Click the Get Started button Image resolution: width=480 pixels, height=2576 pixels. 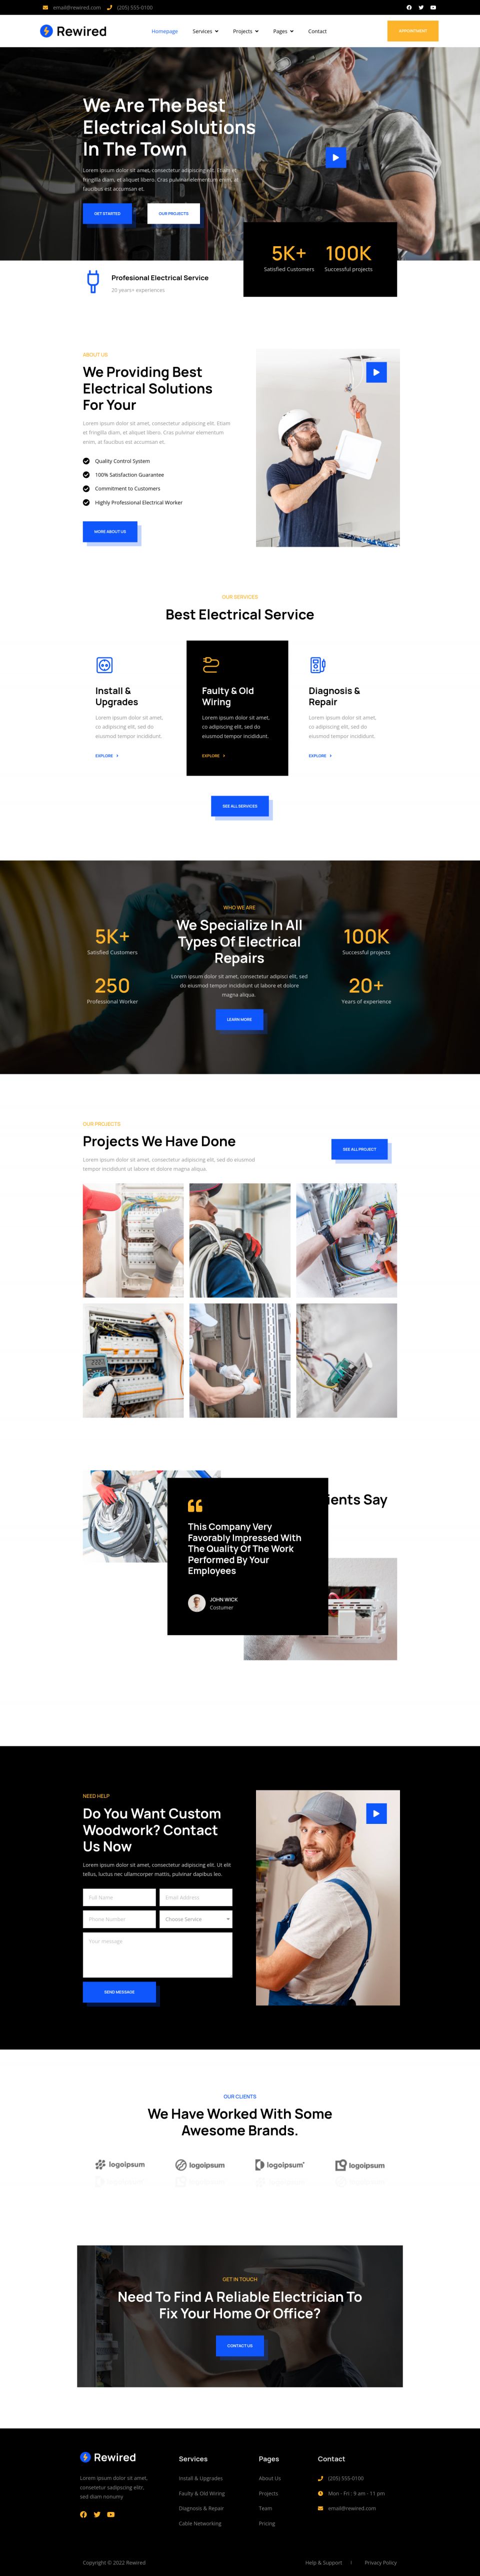click(x=107, y=213)
